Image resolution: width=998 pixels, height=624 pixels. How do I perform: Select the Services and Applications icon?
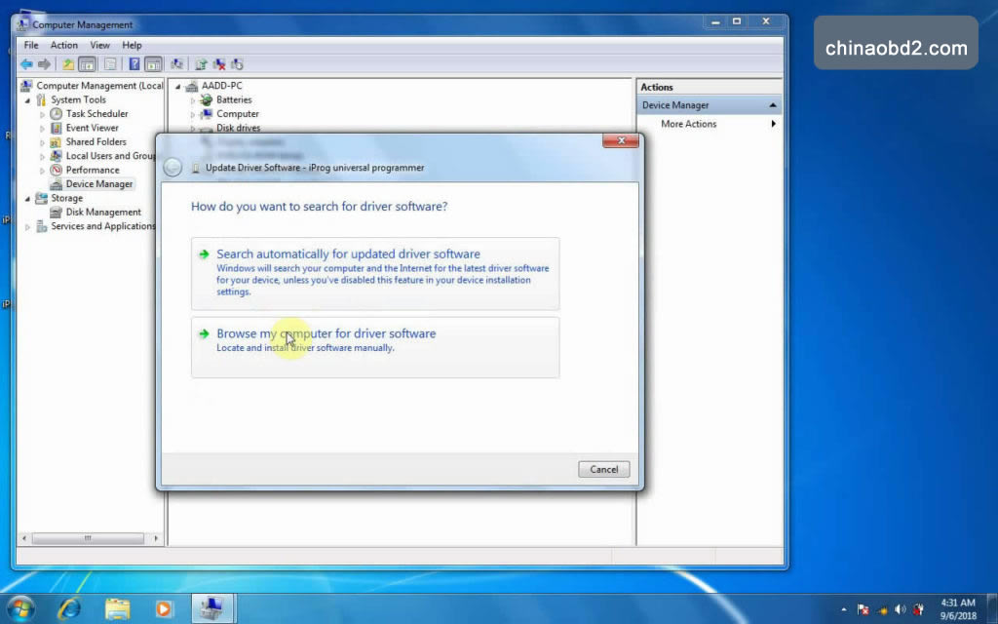pos(41,225)
